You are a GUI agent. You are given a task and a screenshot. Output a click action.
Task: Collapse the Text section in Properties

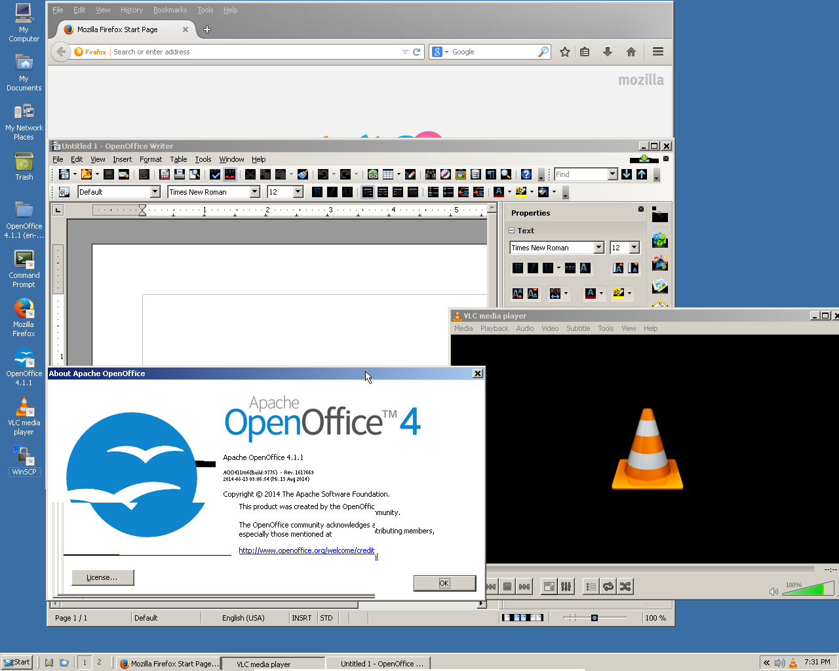(x=512, y=231)
